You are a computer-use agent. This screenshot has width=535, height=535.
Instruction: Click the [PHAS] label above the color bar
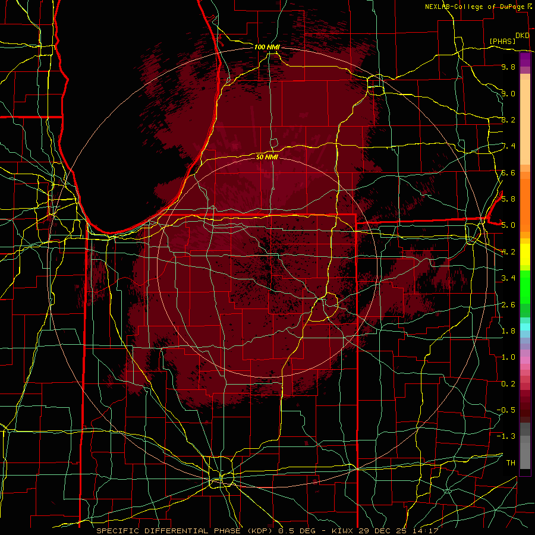[502, 41]
